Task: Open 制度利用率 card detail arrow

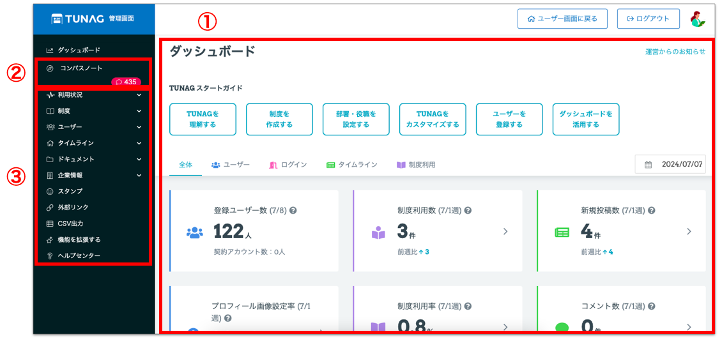Action: [505, 327]
